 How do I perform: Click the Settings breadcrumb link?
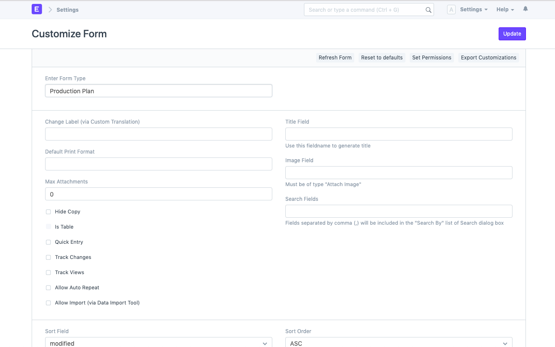point(67,10)
